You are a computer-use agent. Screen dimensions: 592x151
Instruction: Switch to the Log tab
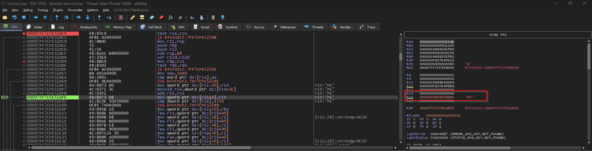(58, 27)
